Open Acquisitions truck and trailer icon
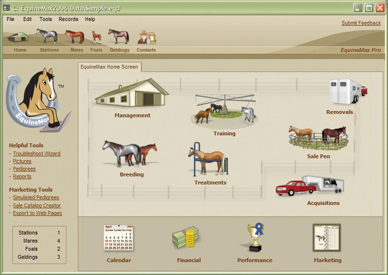 click(x=310, y=186)
